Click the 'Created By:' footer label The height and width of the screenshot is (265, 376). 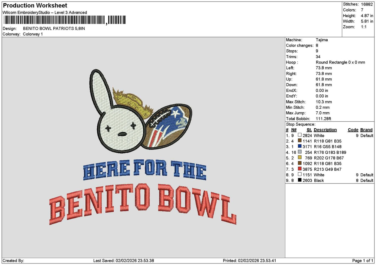[13, 261]
